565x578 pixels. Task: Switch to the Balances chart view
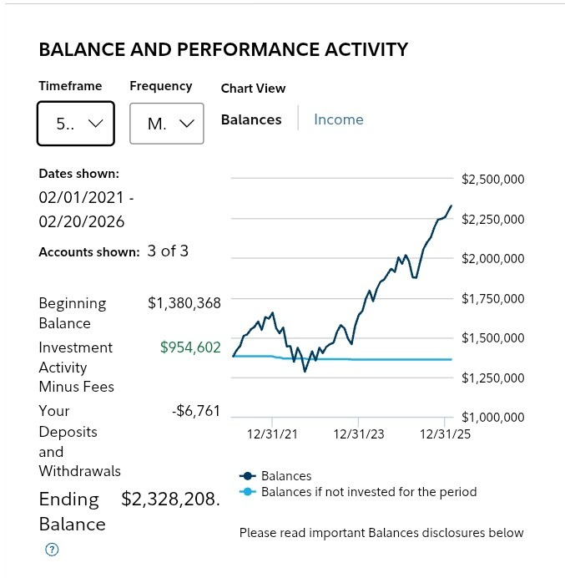(251, 119)
